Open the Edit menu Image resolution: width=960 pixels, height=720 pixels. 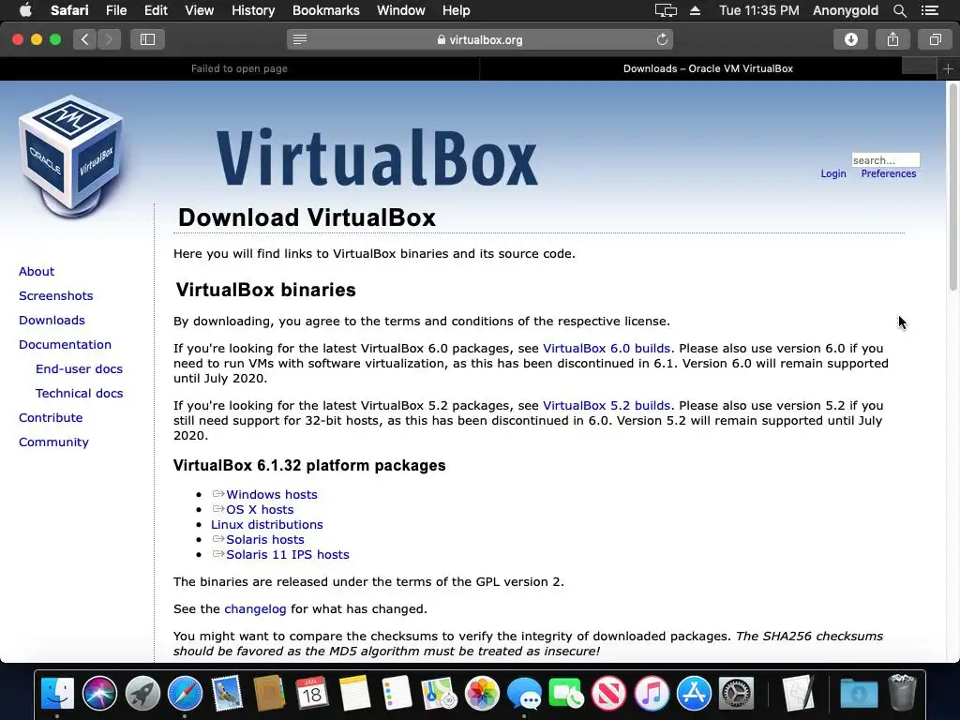click(x=156, y=10)
